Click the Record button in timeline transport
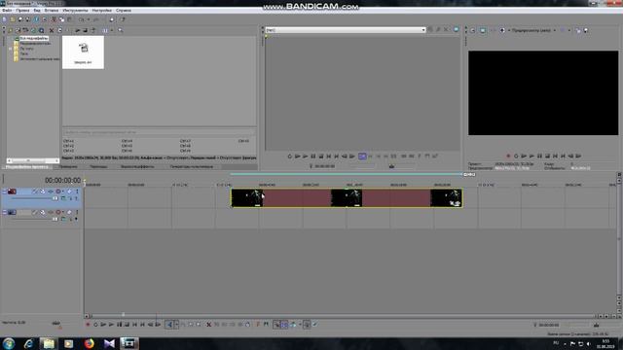 [x=88, y=325]
